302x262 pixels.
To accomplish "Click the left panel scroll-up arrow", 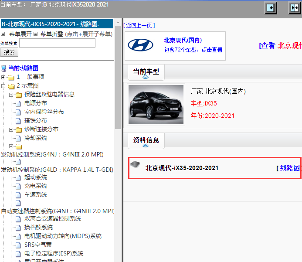I will (118, 23).
